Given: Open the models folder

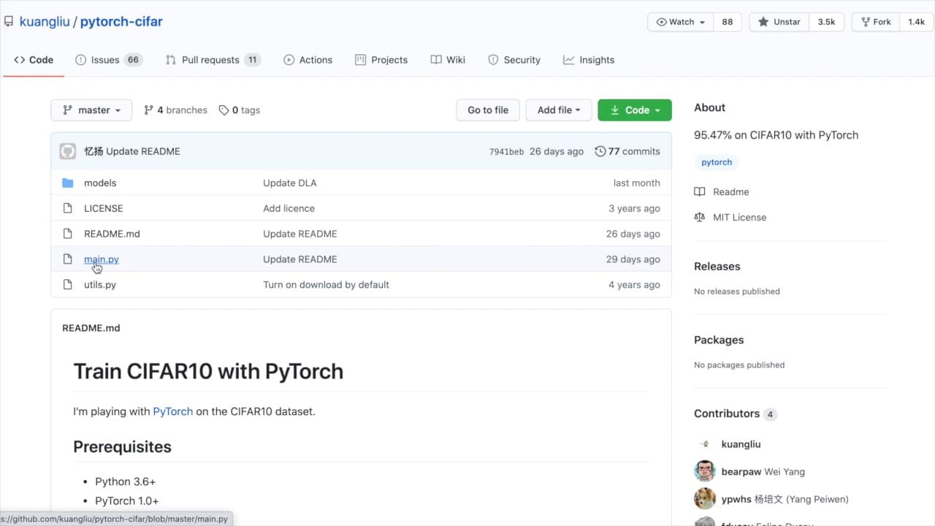Looking at the screenshot, I should 100,183.
